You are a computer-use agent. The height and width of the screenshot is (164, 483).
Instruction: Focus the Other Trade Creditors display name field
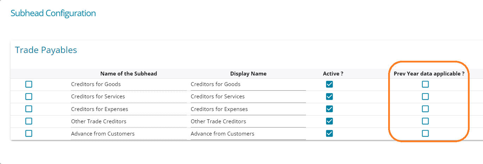point(248,122)
